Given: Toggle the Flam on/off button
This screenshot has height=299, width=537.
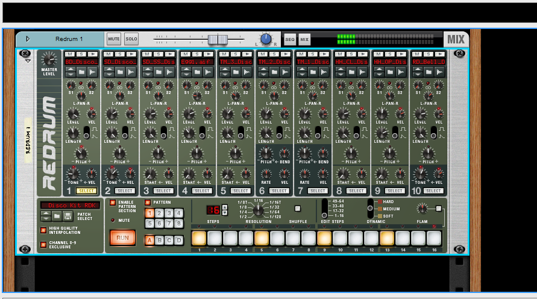Looking at the screenshot, I should pyautogui.click(x=439, y=208).
